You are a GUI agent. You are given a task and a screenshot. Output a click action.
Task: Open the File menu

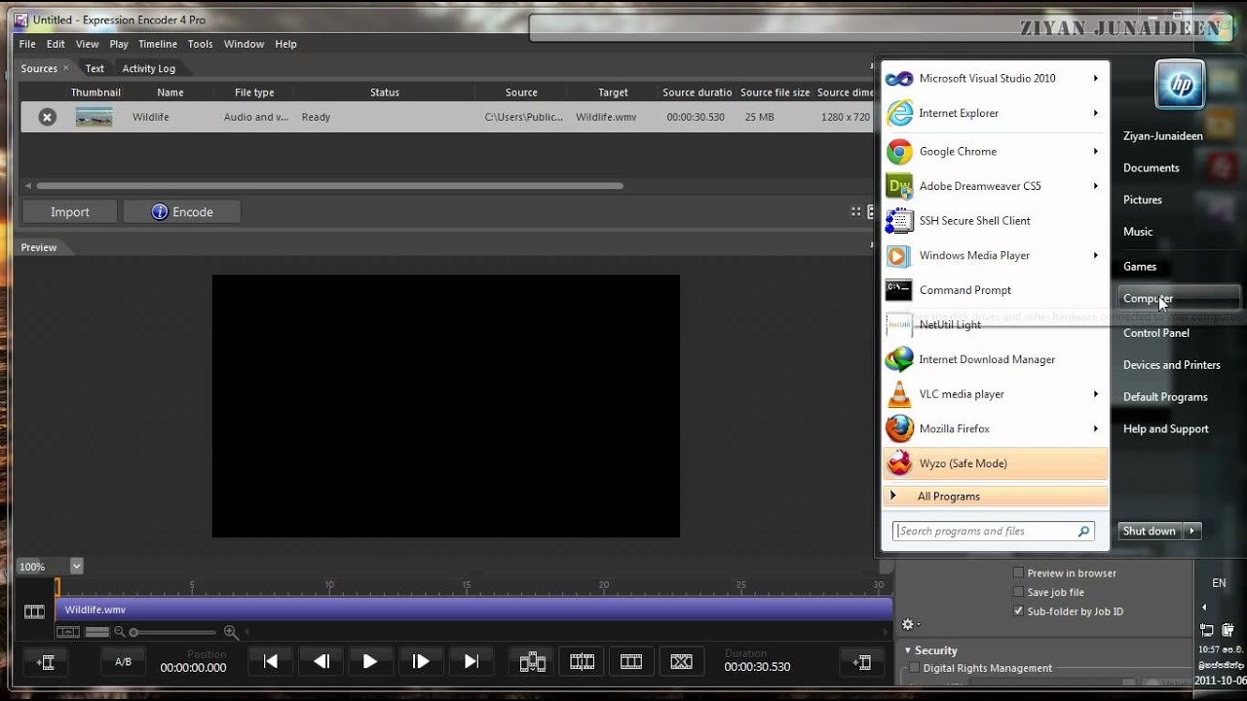tap(27, 44)
